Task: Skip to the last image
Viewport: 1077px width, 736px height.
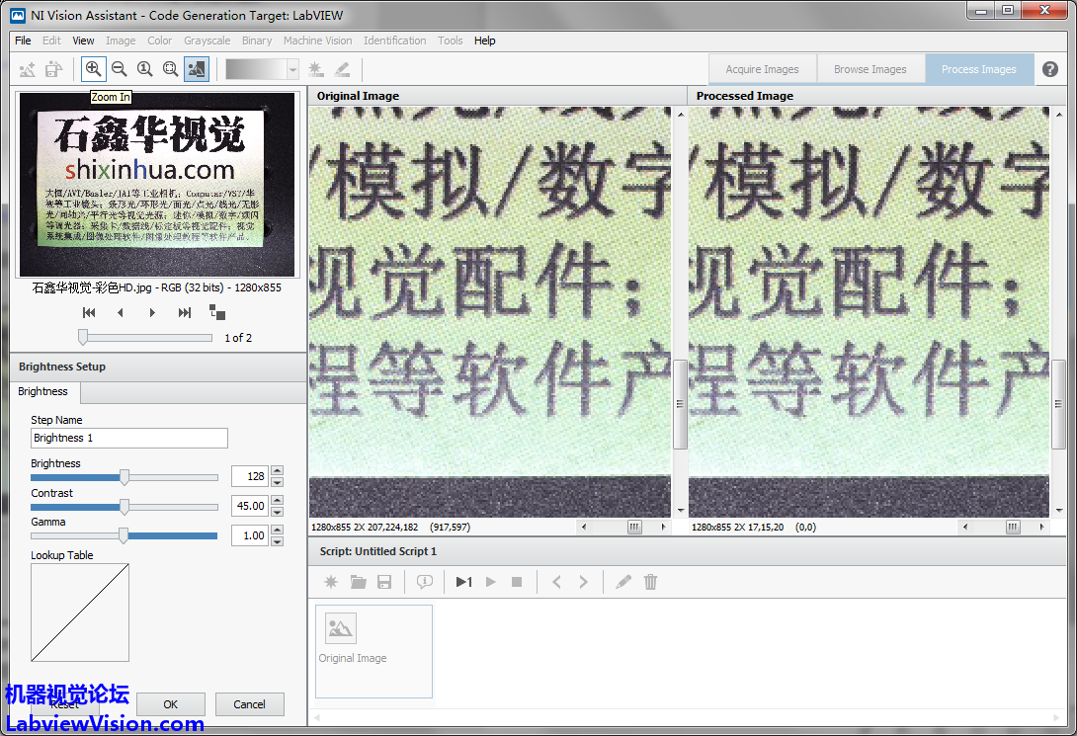Action: pos(184,312)
